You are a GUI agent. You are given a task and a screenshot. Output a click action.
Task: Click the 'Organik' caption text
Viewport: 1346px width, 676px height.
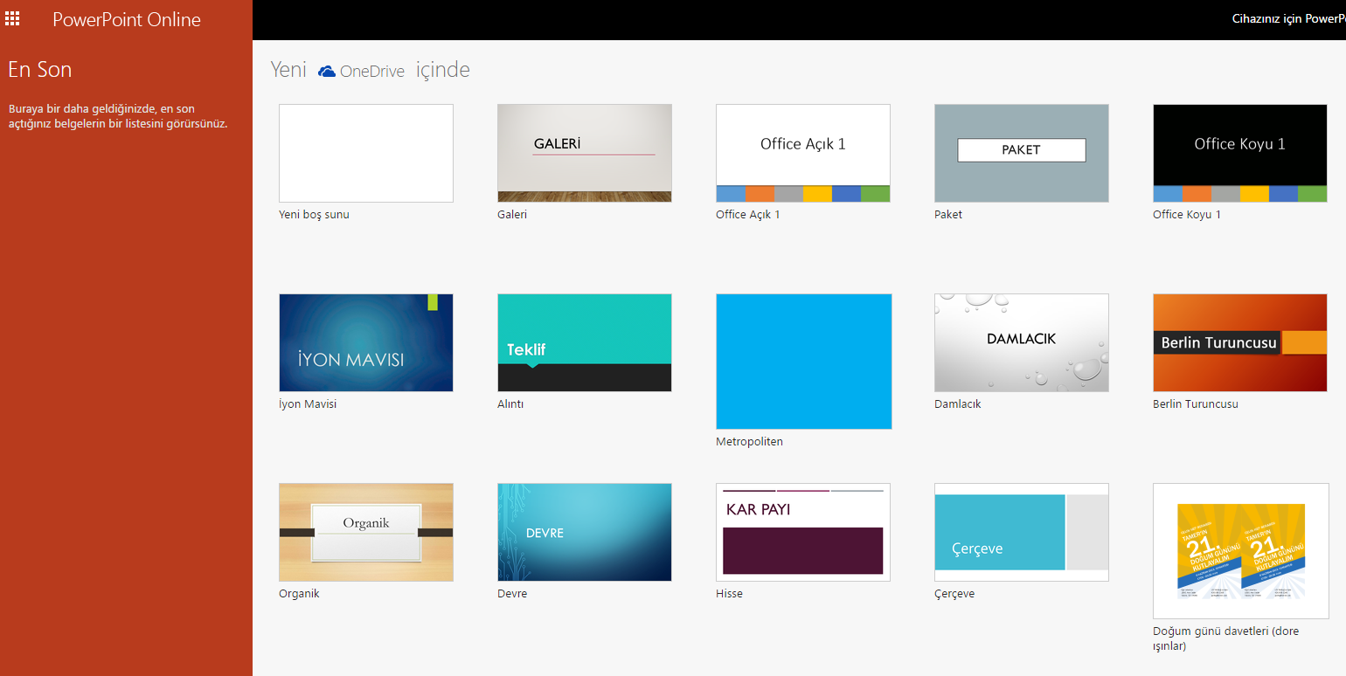pos(299,593)
